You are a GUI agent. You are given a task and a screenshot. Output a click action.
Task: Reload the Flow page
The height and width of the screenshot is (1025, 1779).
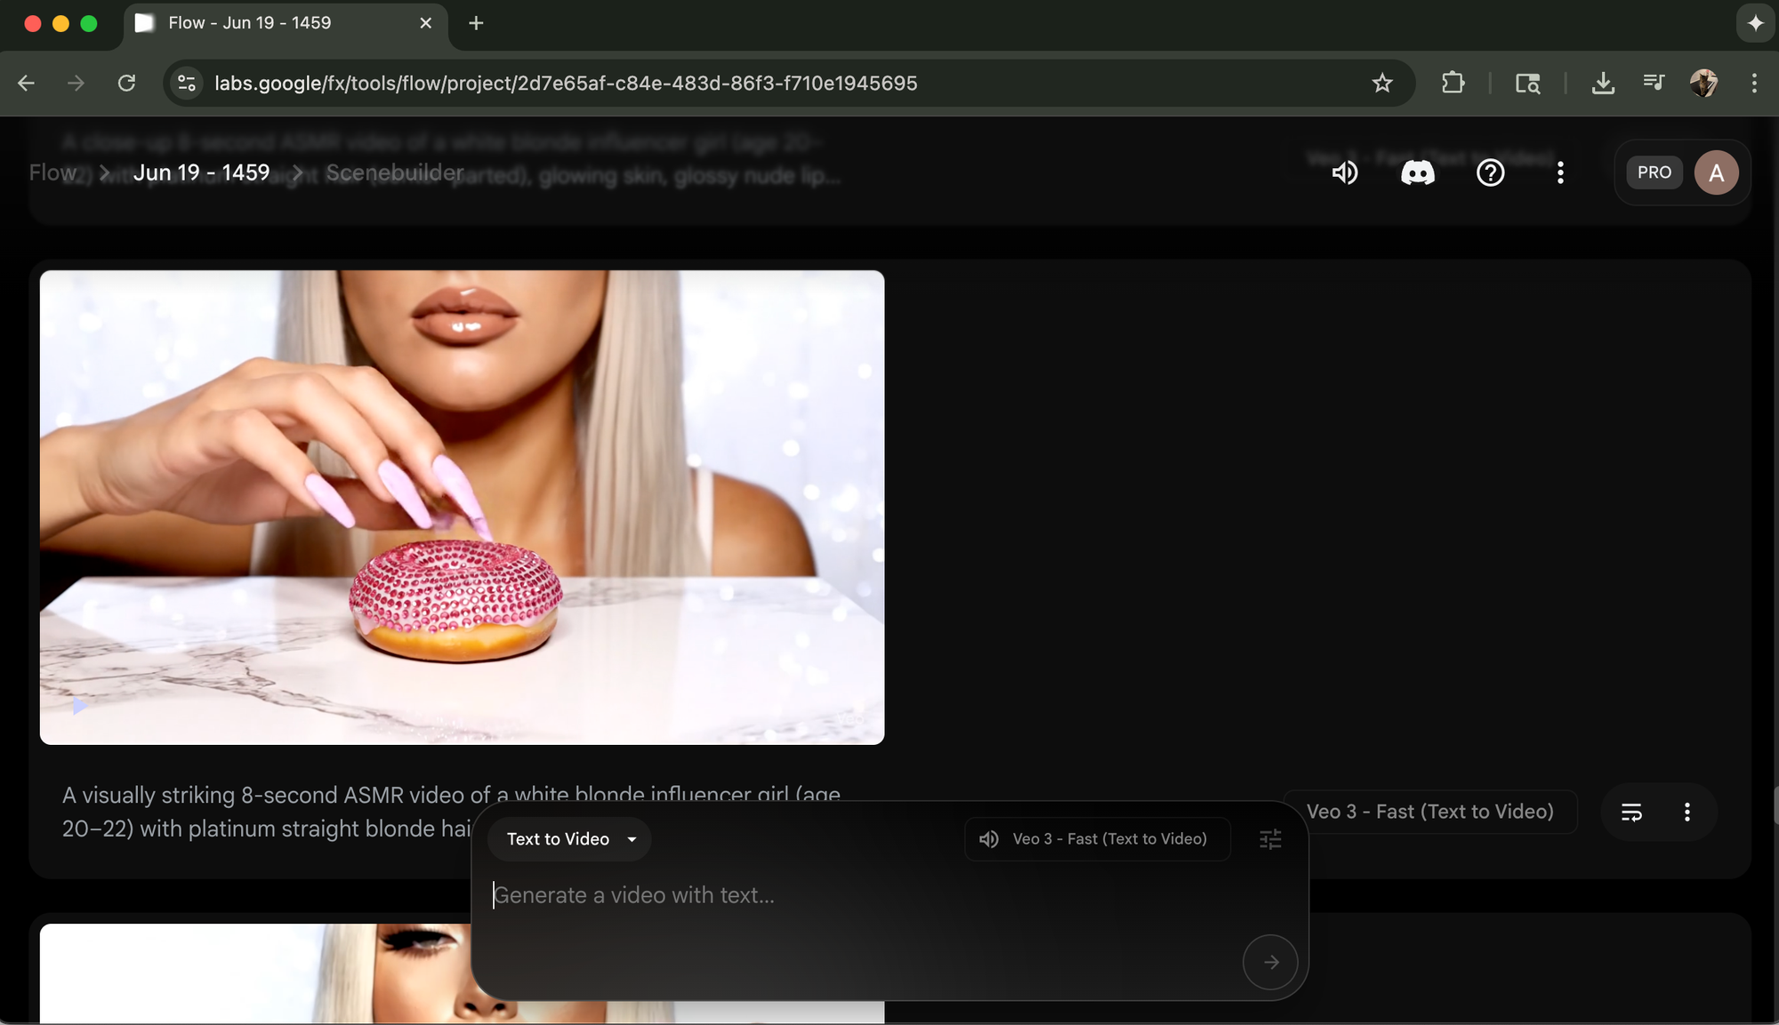[126, 83]
